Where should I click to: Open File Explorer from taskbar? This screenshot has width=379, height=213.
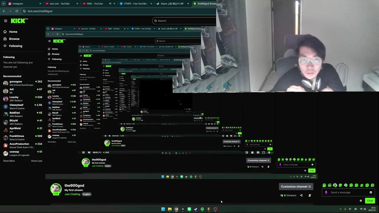click(170, 209)
